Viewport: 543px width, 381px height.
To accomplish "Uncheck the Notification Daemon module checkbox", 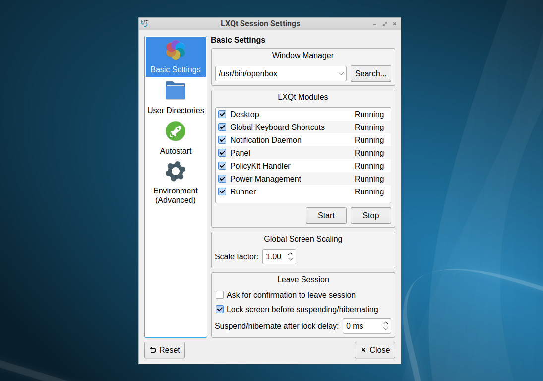I will pos(222,140).
